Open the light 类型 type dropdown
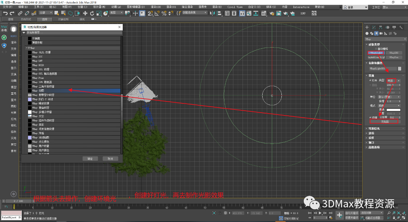 [393, 81]
